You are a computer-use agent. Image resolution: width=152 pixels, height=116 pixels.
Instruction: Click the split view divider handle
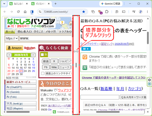pyautogui.click(x=76, y=65)
